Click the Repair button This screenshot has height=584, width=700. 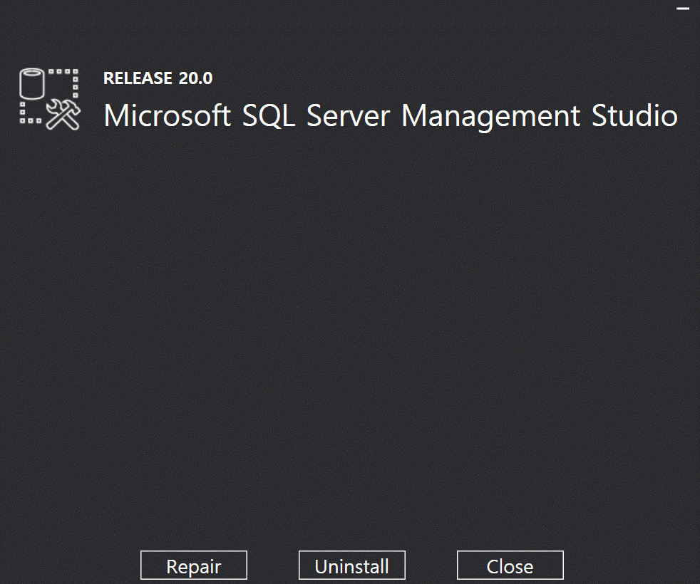click(x=194, y=565)
